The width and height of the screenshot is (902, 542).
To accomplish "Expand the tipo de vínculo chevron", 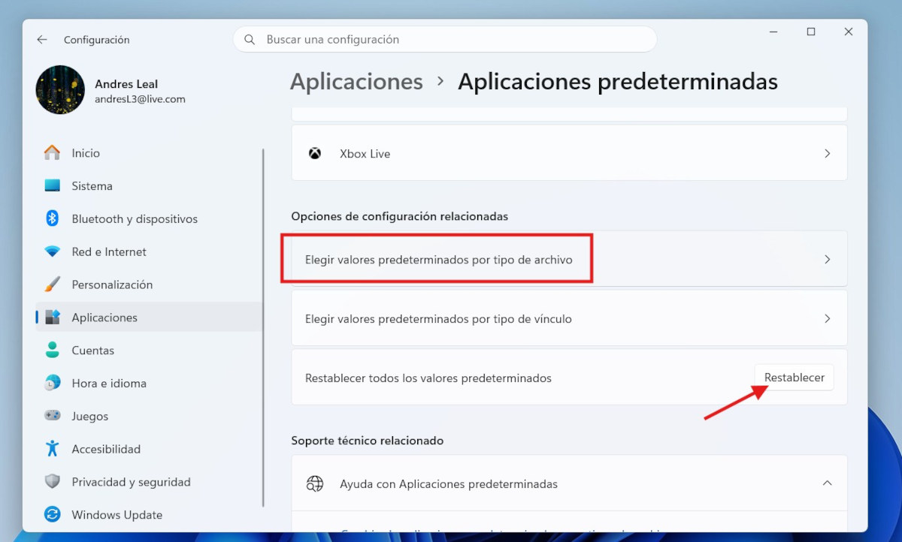I will point(827,318).
